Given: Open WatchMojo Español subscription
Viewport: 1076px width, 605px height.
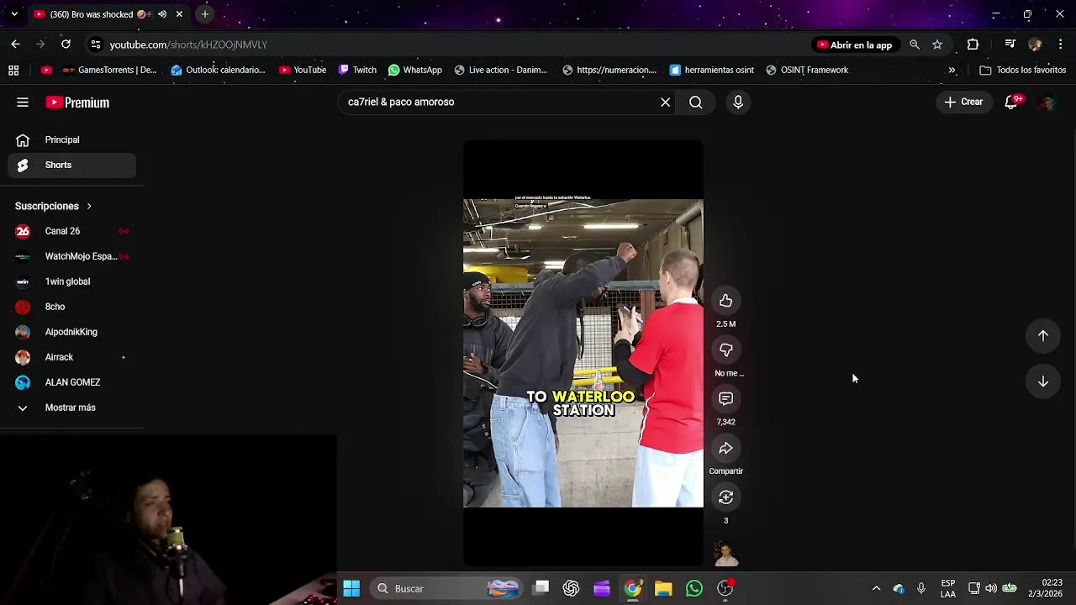Looking at the screenshot, I should click(x=72, y=256).
